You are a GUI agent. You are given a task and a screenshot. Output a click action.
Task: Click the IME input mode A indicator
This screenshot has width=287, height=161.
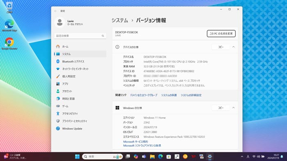point(248,157)
